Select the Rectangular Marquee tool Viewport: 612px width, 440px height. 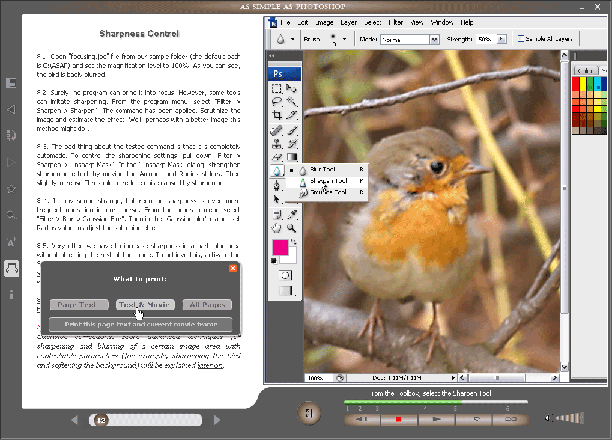[x=277, y=89]
